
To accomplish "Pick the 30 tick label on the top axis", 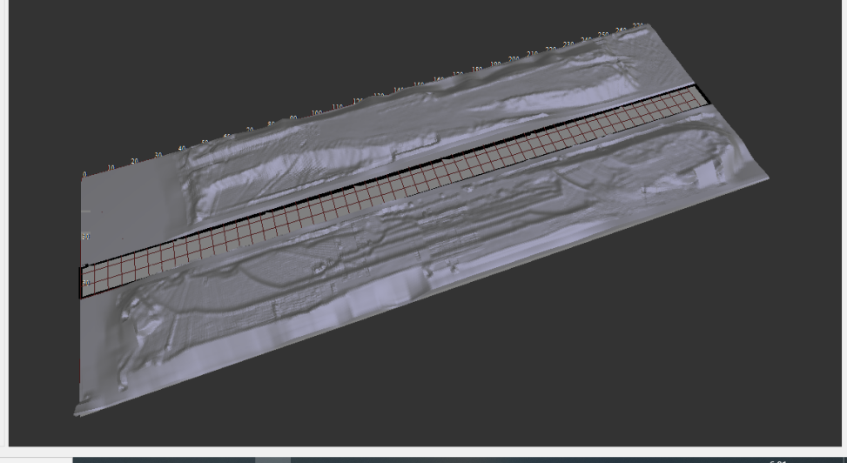I will click(x=158, y=155).
